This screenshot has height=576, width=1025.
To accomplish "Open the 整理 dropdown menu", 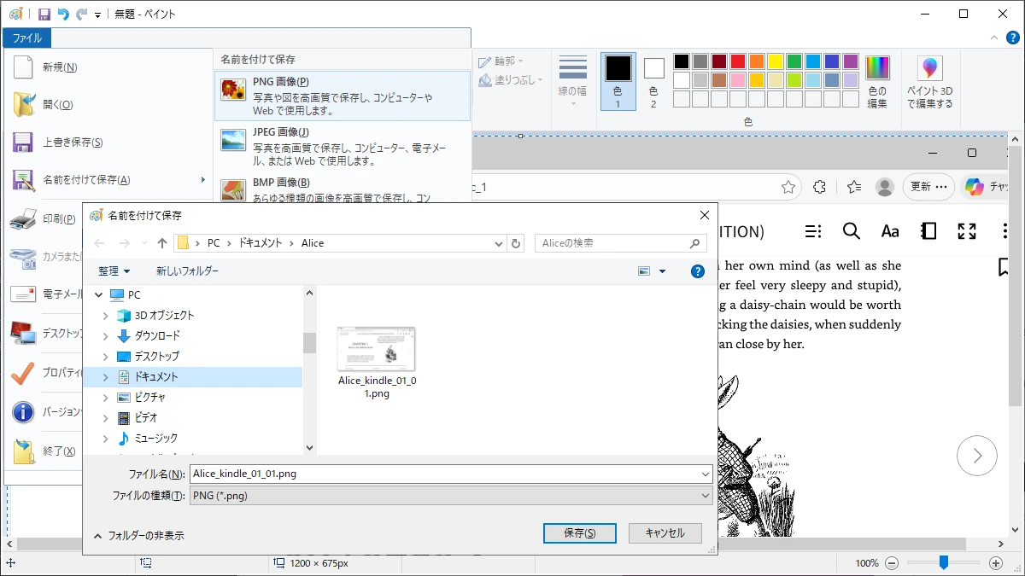I will 114,271.
